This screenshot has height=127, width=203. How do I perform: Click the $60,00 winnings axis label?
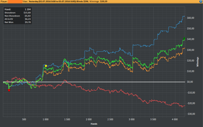(191, 18)
